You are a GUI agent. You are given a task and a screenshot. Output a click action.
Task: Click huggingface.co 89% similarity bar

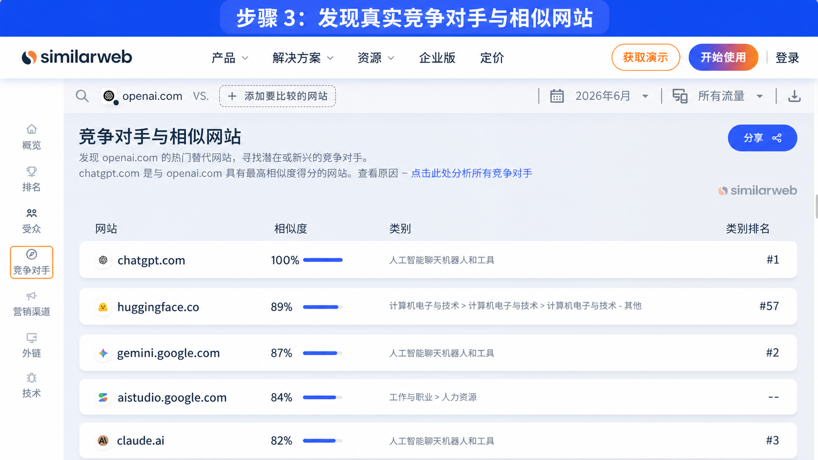click(x=323, y=307)
